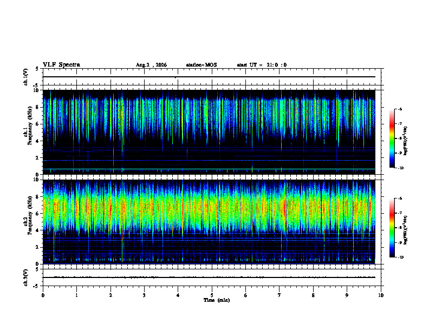Click the "-5" tick on the ch.3(V) axis
This screenshot has width=429, height=331.
pos(36,286)
